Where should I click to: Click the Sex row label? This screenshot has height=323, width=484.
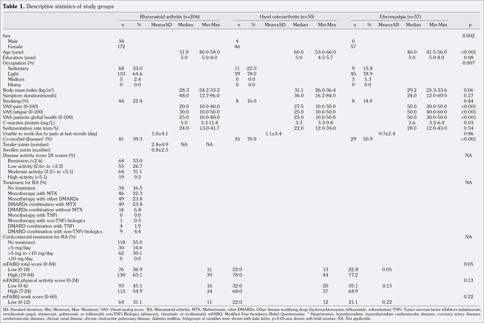[6, 35]
